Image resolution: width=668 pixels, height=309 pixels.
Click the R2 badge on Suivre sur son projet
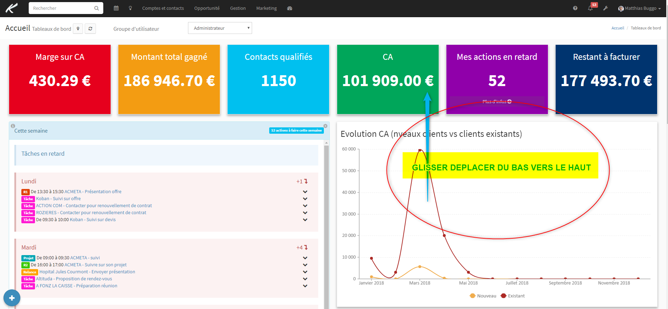[25, 265]
